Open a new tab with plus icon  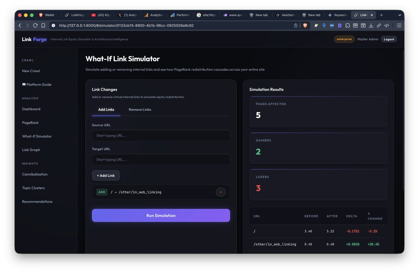click(381, 15)
